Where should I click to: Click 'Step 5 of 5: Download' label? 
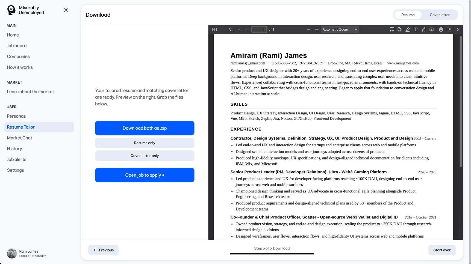(272, 248)
